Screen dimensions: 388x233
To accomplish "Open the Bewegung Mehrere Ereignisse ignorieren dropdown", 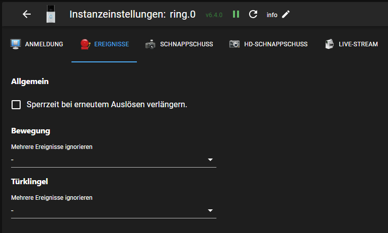I will click(114, 160).
